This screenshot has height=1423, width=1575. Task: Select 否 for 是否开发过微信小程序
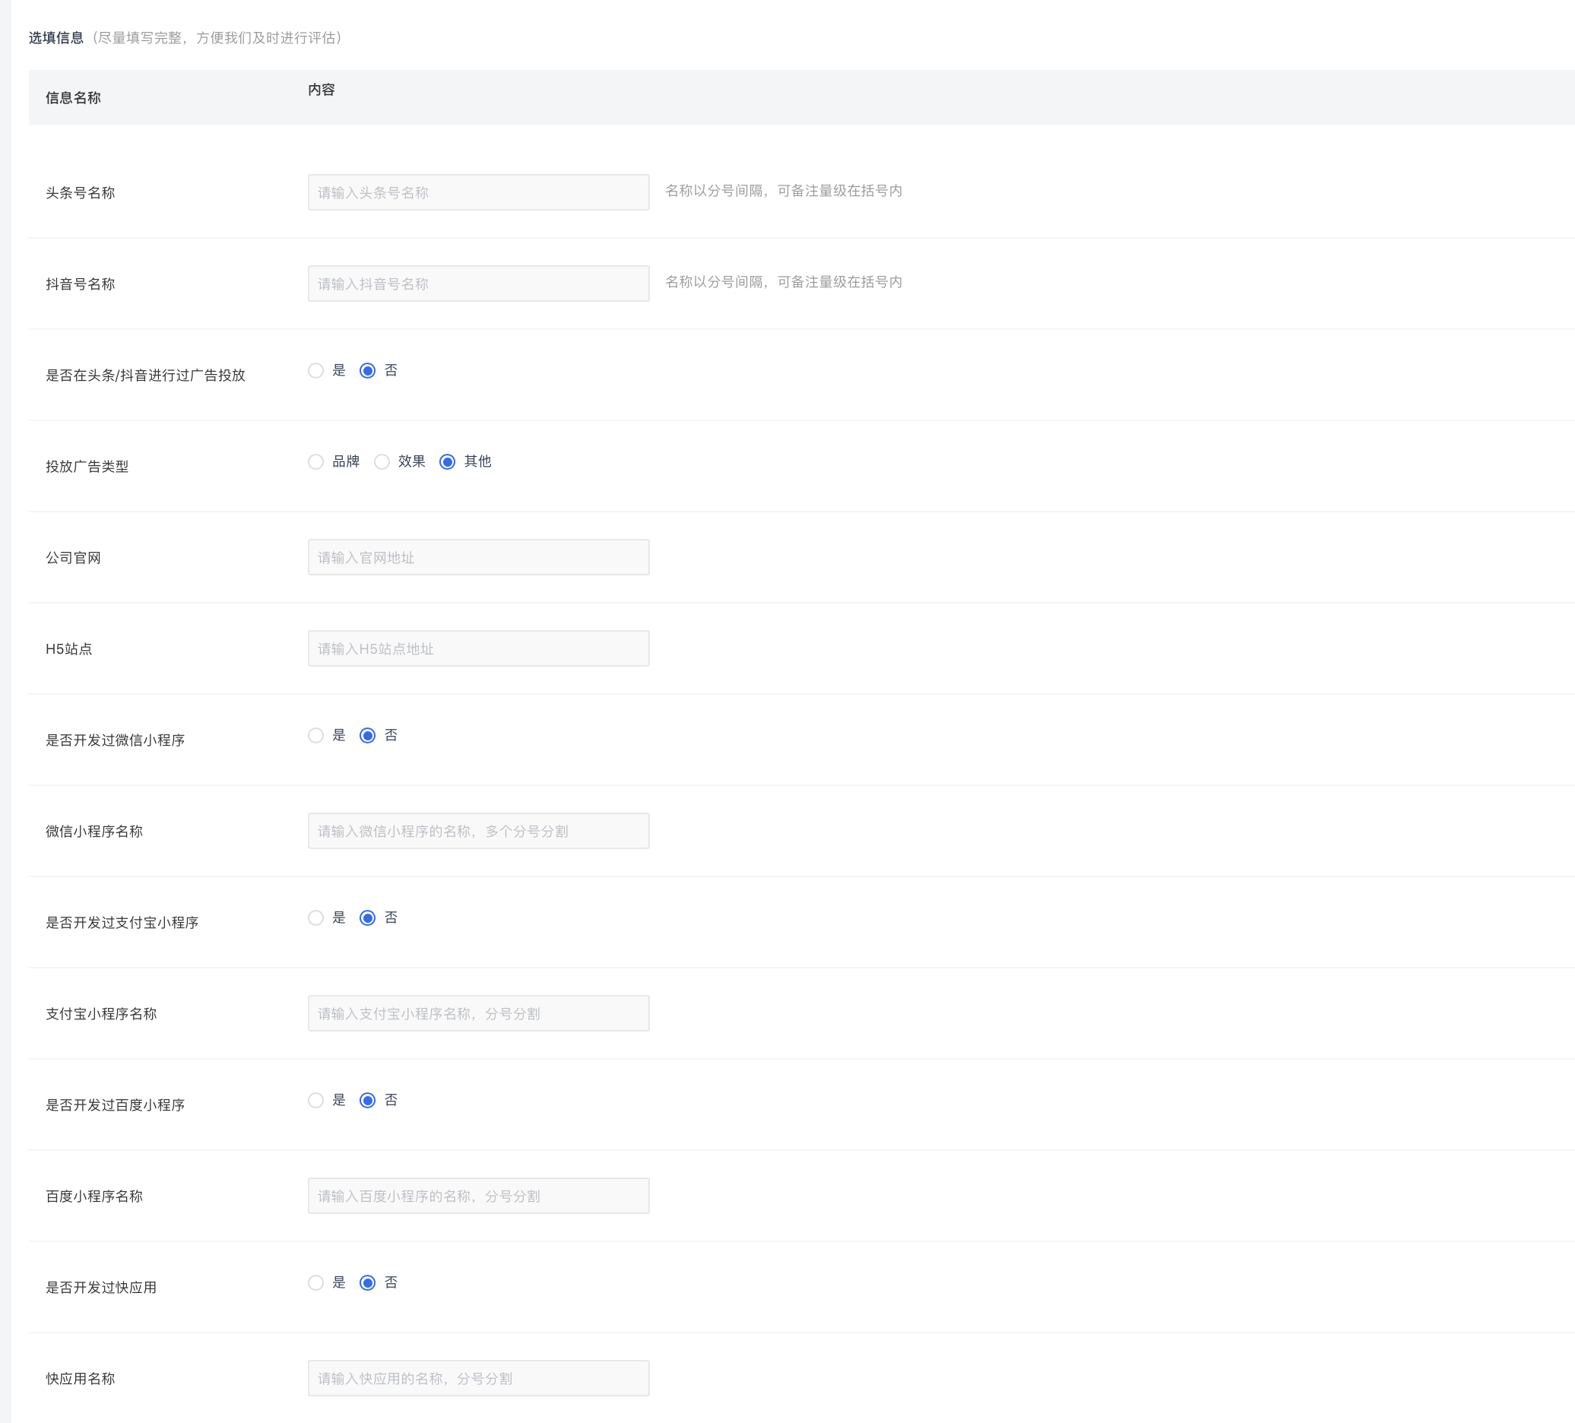click(x=367, y=735)
